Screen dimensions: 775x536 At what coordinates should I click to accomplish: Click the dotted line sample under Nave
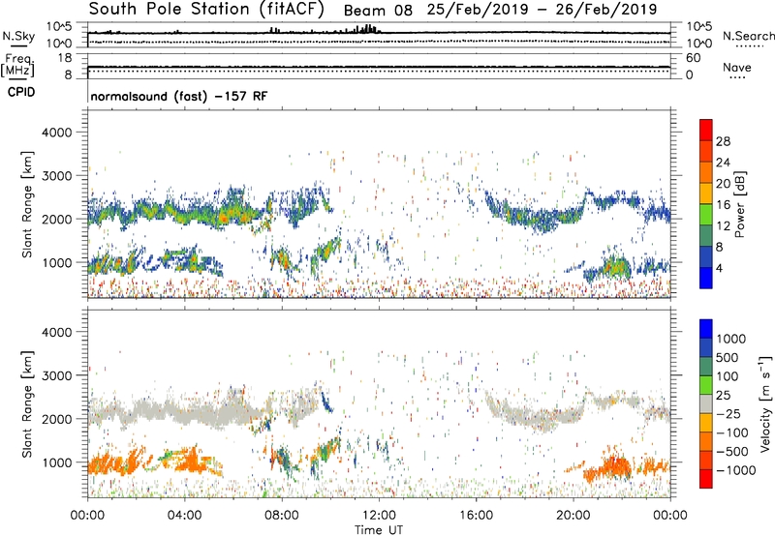(x=737, y=77)
